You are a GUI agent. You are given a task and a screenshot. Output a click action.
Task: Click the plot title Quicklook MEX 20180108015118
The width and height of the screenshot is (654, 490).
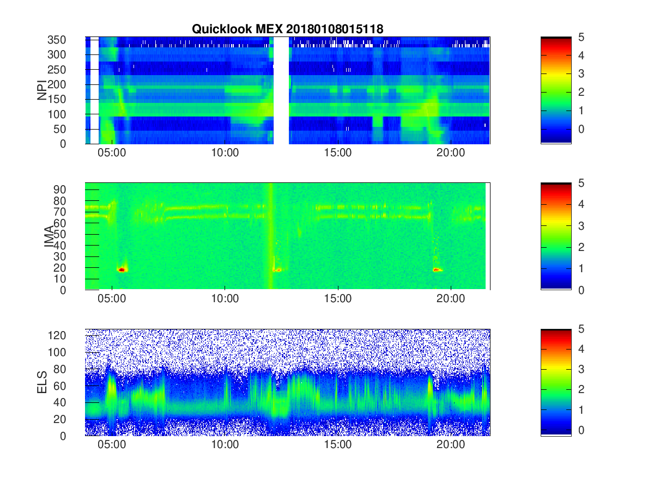pos(287,29)
